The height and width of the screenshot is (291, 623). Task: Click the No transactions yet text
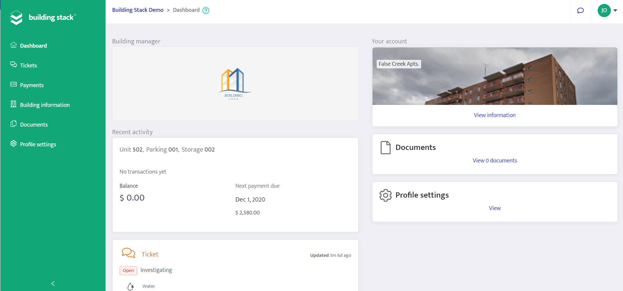(143, 172)
